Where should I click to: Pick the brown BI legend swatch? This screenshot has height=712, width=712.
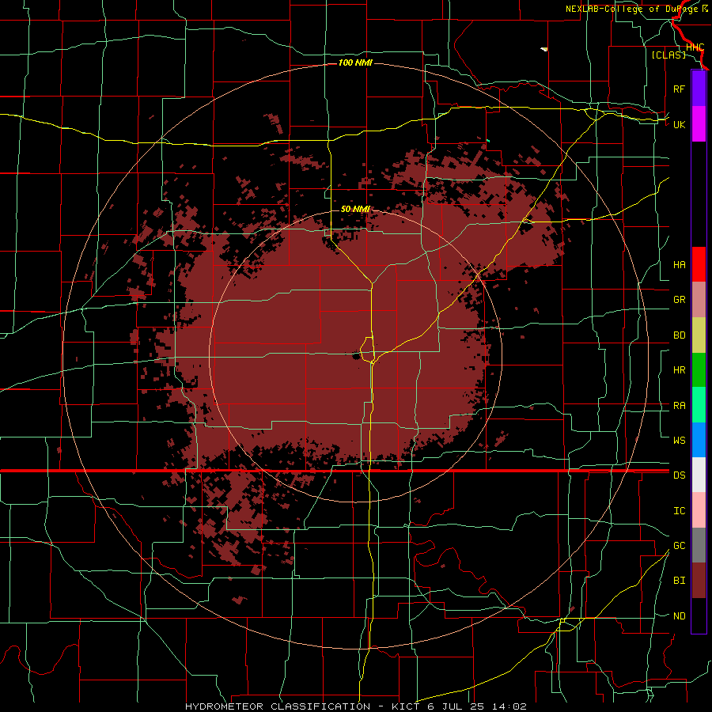(x=699, y=581)
